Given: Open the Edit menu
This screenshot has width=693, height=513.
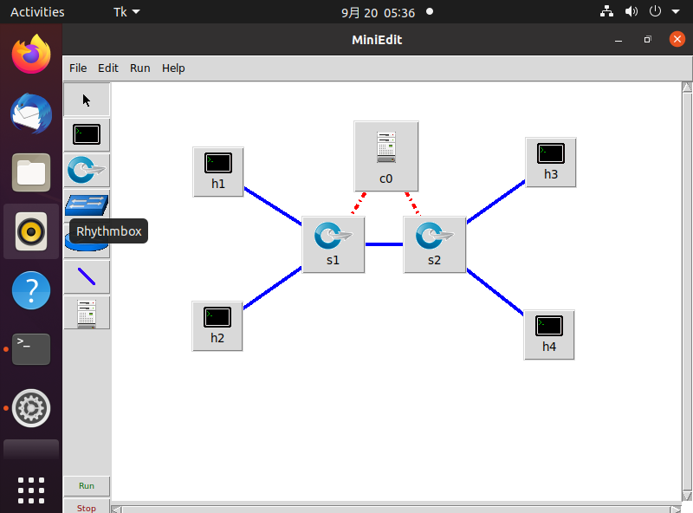Looking at the screenshot, I should tap(108, 68).
